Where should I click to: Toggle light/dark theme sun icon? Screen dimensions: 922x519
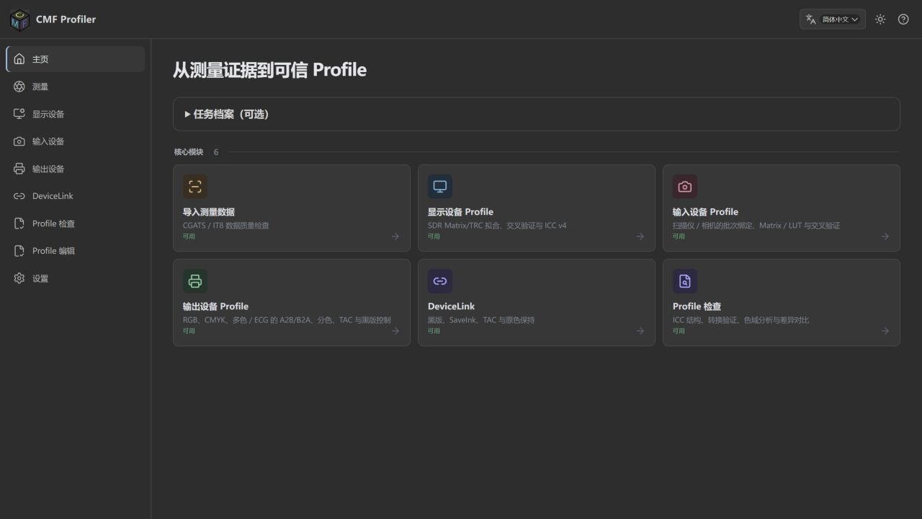tap(880, 19)
